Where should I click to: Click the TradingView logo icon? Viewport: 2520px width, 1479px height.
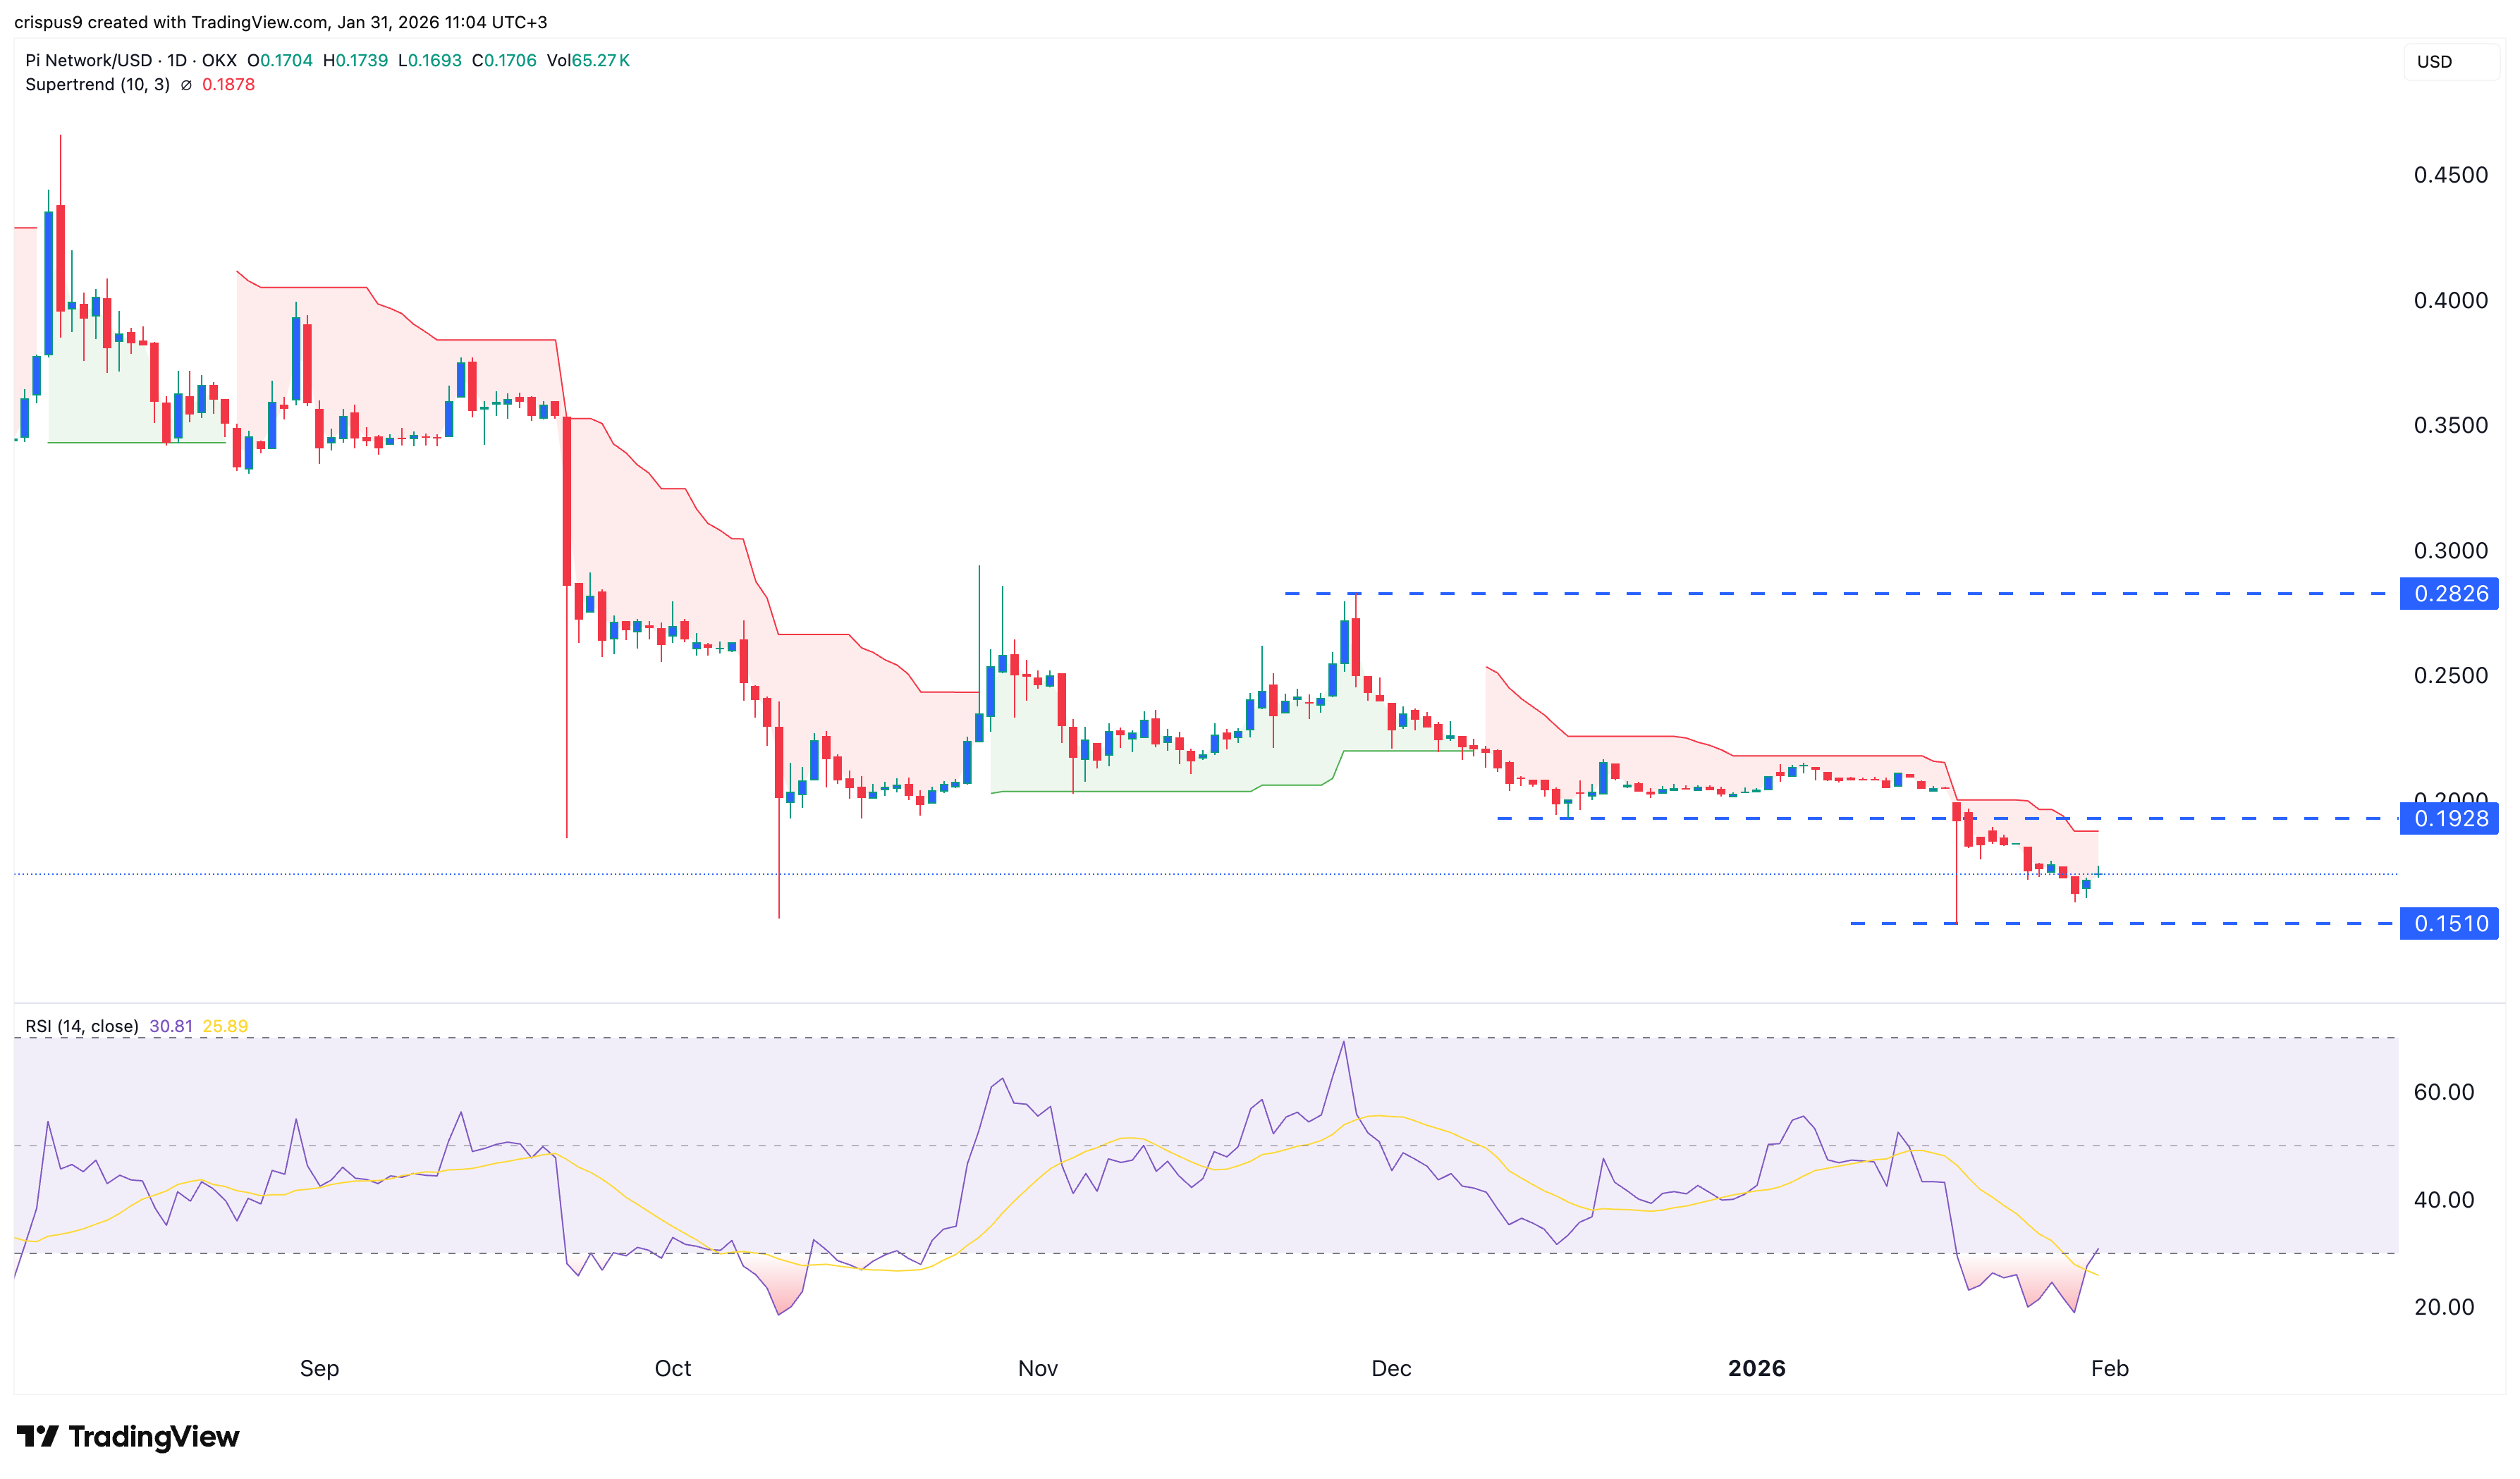pyautogui.click(x=38, y=1436)
